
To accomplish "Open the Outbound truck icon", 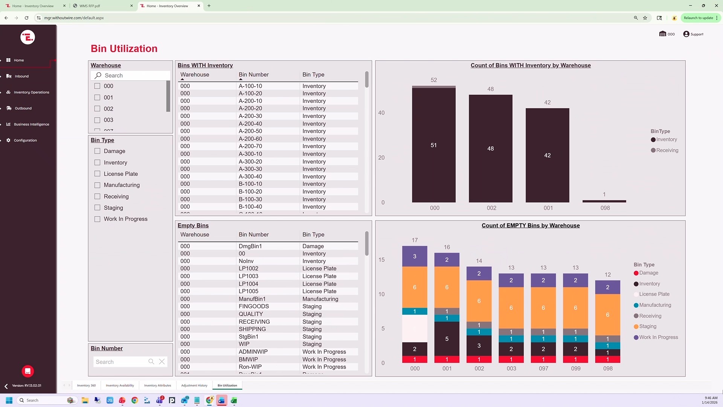I will (9, 108).
